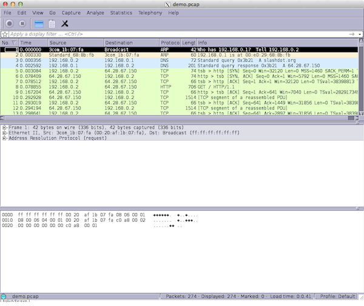Sort by the Protocol column header
364x306 pixels.
pyautogui.click(x=170, y=42)
